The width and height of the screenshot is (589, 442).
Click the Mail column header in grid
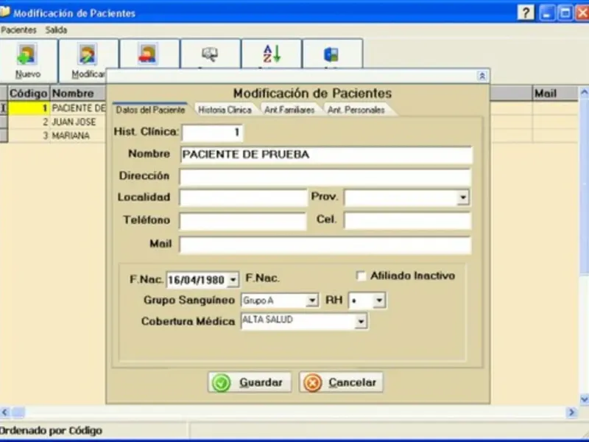[x=555, y=94]
